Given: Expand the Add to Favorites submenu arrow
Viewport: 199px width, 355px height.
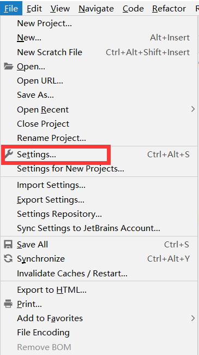Looking at the screenshot, I should click(x=193, y=318).
